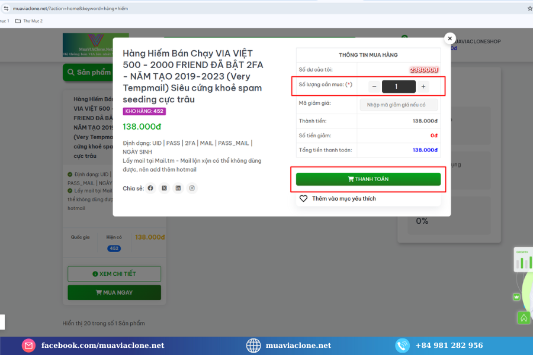Click the green upward arrow icon

[524, 318]
